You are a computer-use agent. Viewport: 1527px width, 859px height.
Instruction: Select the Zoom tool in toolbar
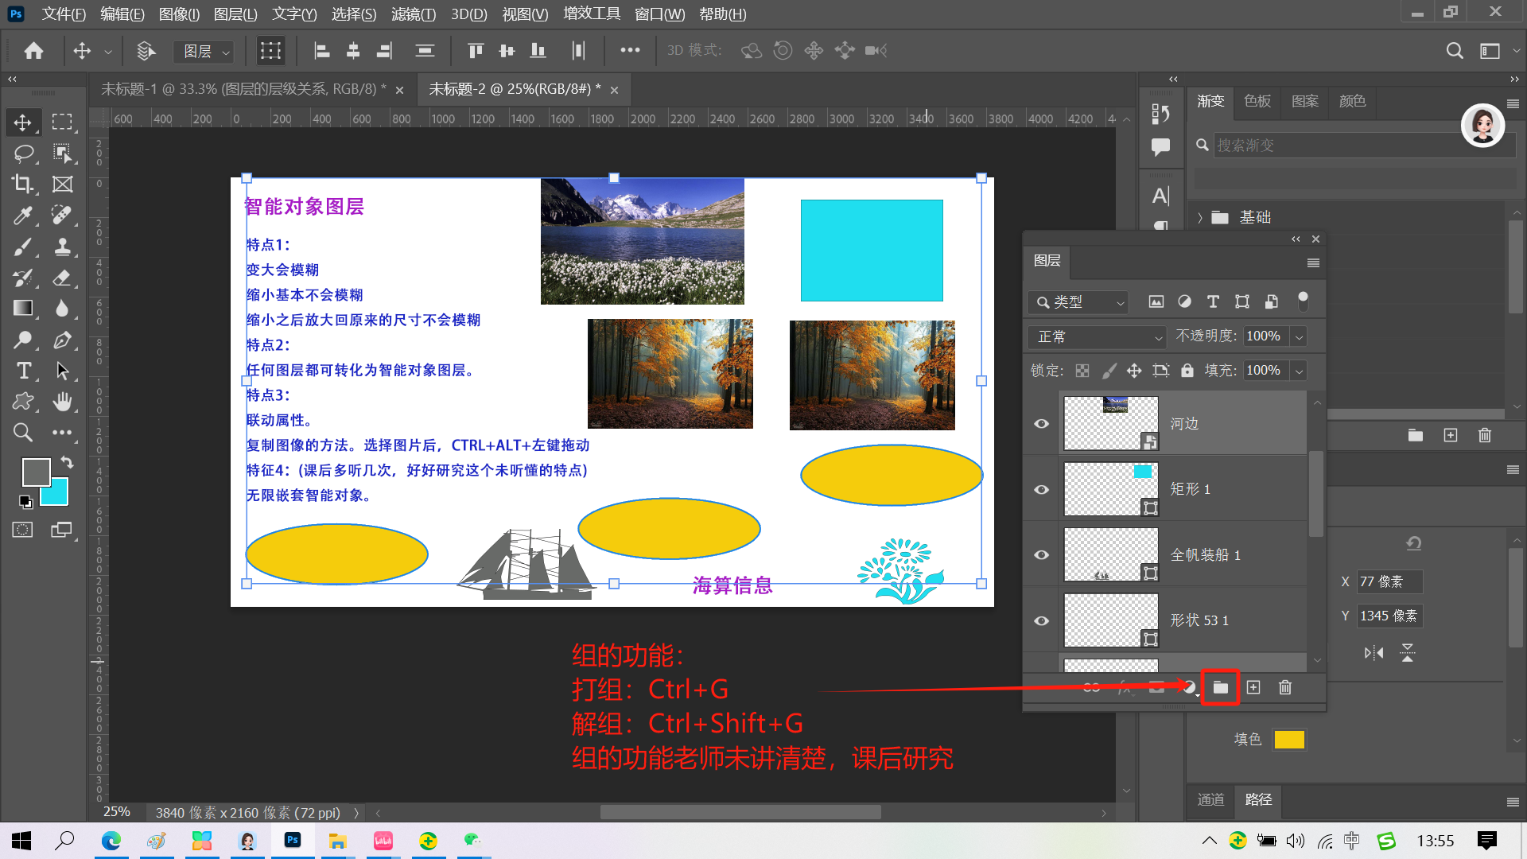click(x=22, y=433)
